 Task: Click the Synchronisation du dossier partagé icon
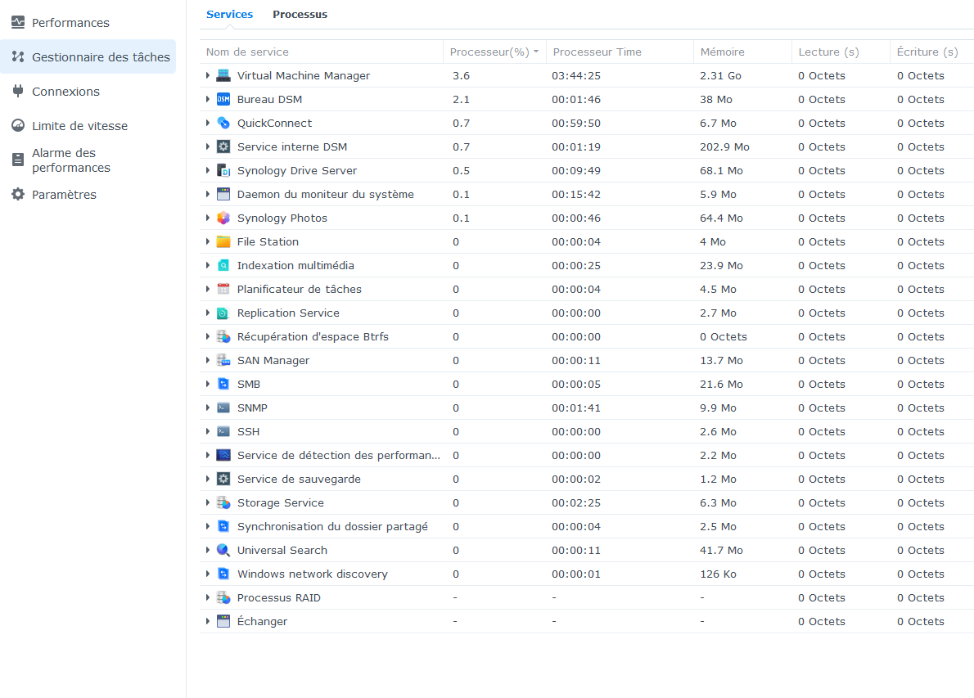pos(223,527)
